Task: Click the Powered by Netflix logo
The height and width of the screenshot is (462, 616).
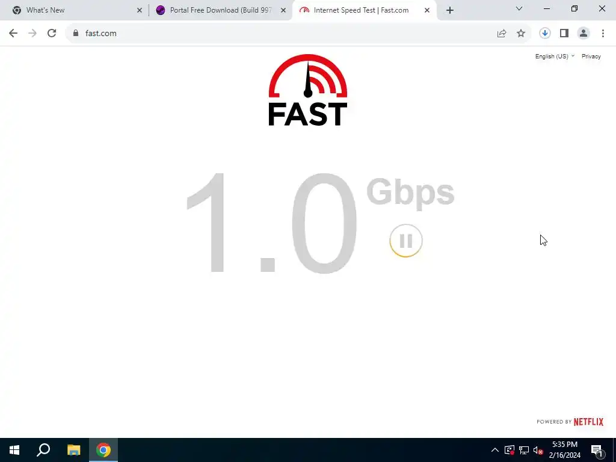Action: coord(570,422)
